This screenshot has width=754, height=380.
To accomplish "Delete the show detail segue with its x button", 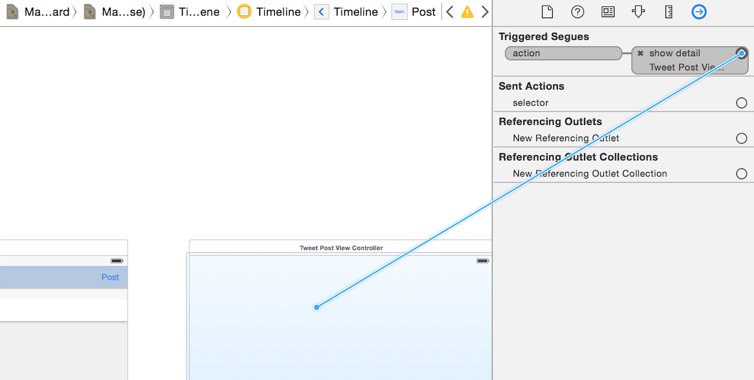I will pos(641,53).
